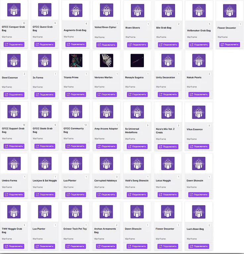Connect the Steel Essence reward
This screenshot has height=254, width=244.
click(14, 95)
